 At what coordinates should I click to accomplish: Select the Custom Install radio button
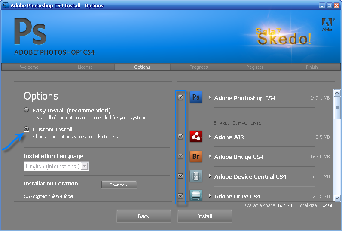coord(26,129)
